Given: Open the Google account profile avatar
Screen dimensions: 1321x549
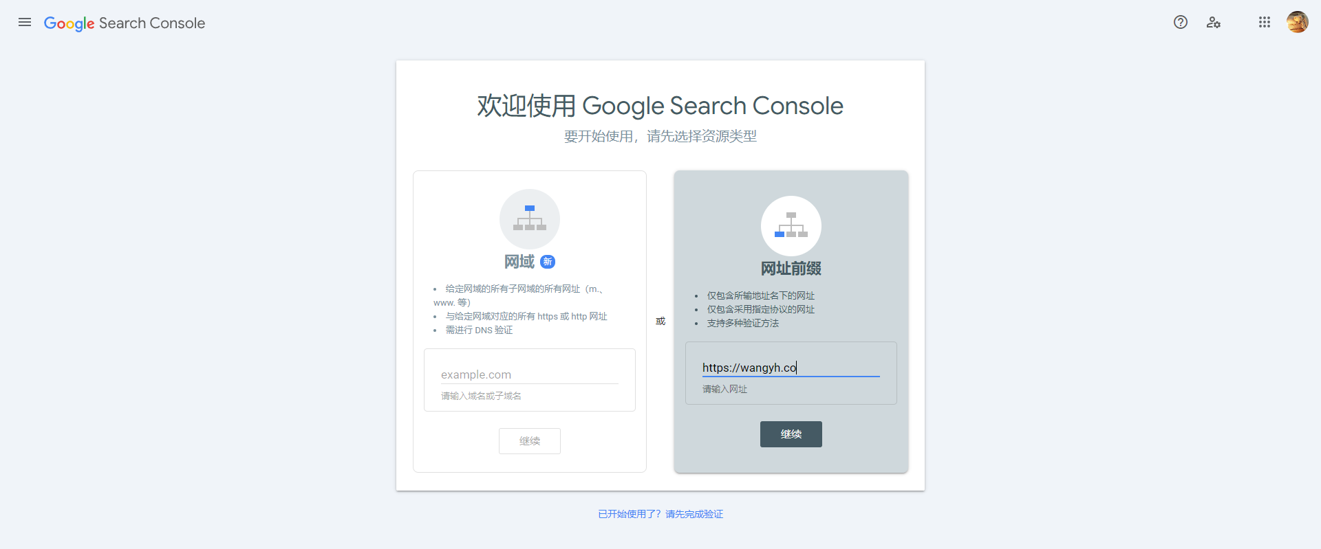Looking at the screenshot, I should click(1298, 22).
